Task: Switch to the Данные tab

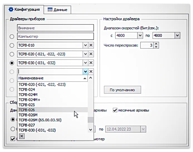Action: (x=57, y=10)
